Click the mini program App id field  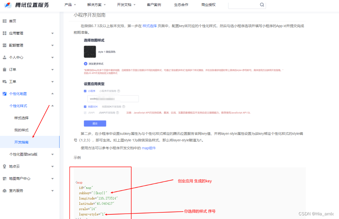[113, 99]
